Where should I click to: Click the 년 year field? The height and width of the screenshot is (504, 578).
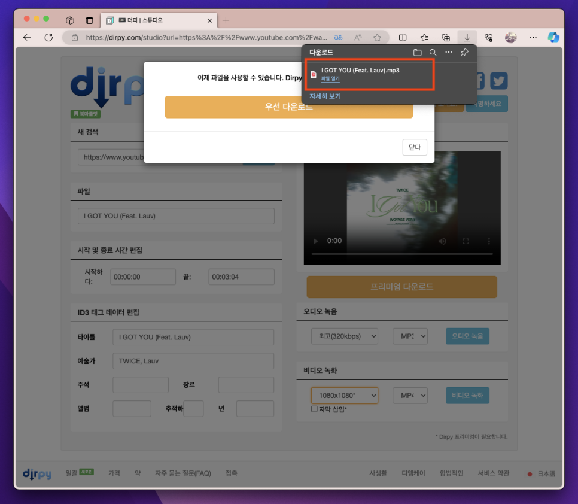pos(255,408)
